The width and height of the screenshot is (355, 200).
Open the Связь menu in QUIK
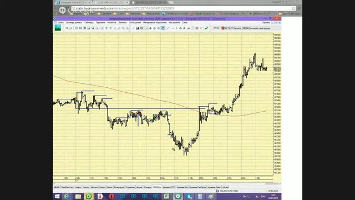point(60,23)
